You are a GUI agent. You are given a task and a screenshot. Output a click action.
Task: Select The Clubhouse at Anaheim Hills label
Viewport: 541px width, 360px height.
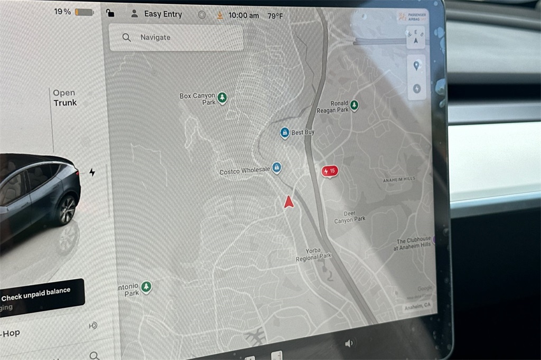(413, 243)
